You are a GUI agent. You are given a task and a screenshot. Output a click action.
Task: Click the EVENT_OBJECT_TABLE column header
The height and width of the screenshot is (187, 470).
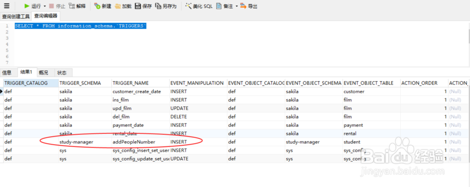(x=371, y=83)
